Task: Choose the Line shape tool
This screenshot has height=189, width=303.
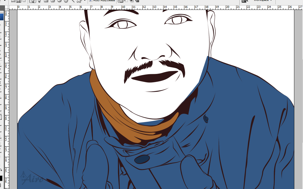Action: 72,1
